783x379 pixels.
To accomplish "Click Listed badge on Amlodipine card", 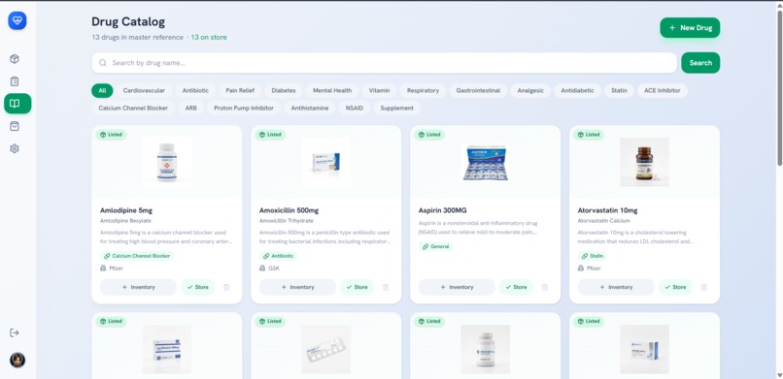I will [111, 135].
